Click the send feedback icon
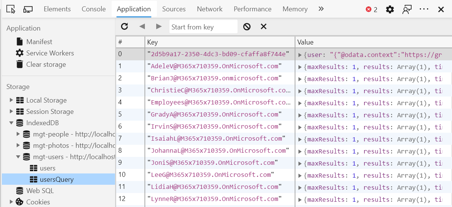The width and height of the screenshot is (452, 207). click(407, 9)
